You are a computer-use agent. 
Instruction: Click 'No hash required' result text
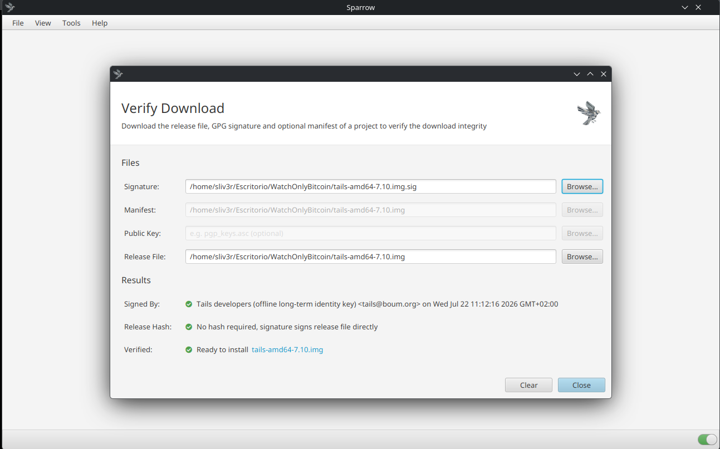(x=287, y=327)
